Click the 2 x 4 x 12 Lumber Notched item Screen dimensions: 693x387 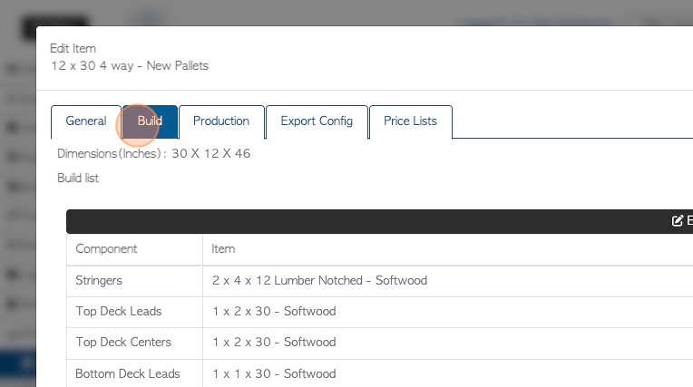point(319,281)
